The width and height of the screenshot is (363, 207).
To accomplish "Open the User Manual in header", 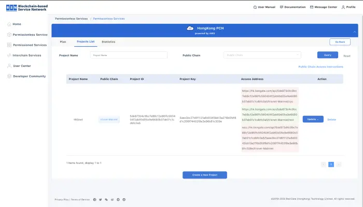I will point(264,7).
